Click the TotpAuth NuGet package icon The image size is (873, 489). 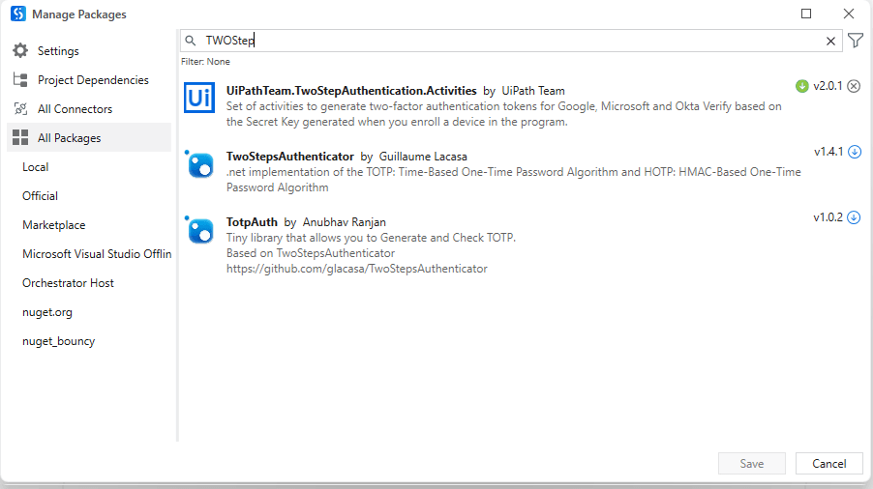coord(200,230)
